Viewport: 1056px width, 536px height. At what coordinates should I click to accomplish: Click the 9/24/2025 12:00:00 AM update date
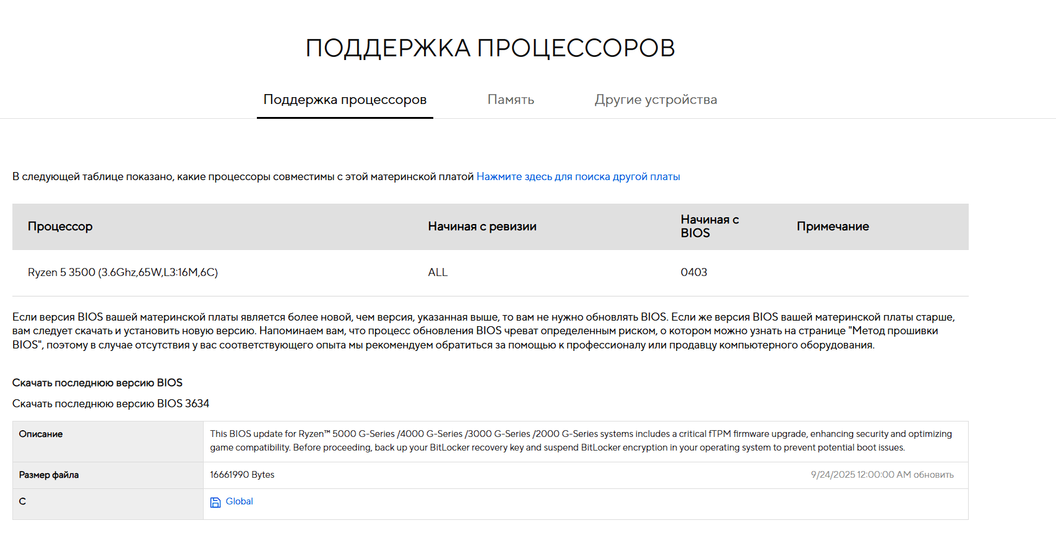(882, 475)
